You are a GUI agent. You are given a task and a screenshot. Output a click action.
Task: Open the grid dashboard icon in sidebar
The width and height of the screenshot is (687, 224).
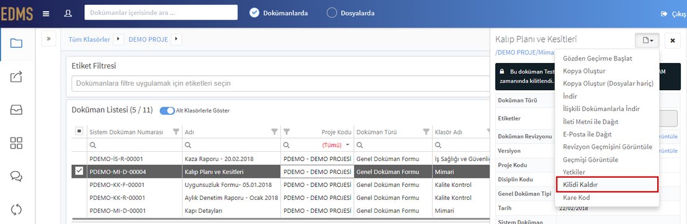pyautogui.click(x=16, y=143)
